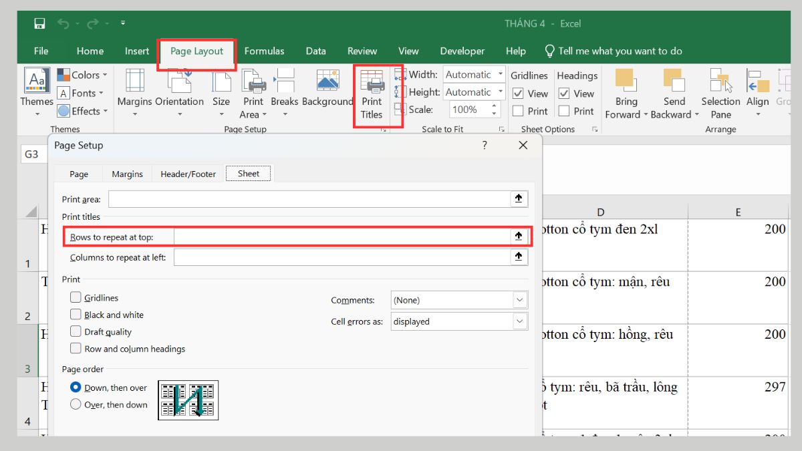Select the Over, then down option
This screenshot has height=451, width=802.
point(76,404)
